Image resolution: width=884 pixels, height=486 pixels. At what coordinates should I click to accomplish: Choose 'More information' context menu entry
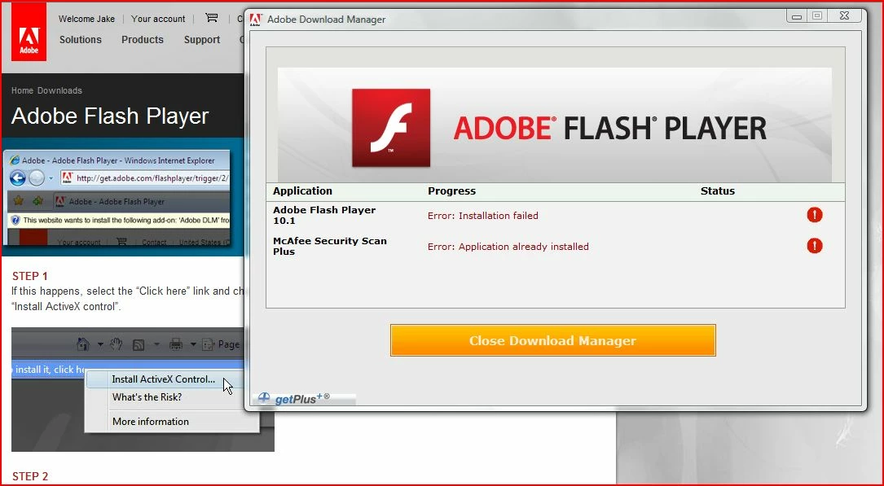151,421
